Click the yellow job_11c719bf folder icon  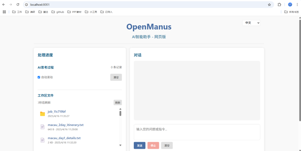pyautogui.click(x=42, y=114)
